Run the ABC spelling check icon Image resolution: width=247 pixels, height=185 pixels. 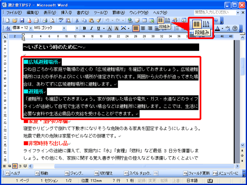coord(61,21)
